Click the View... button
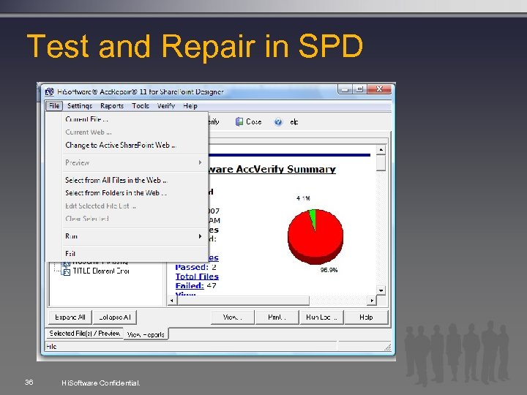Screen dimensions: 527x395 [232, 317]
